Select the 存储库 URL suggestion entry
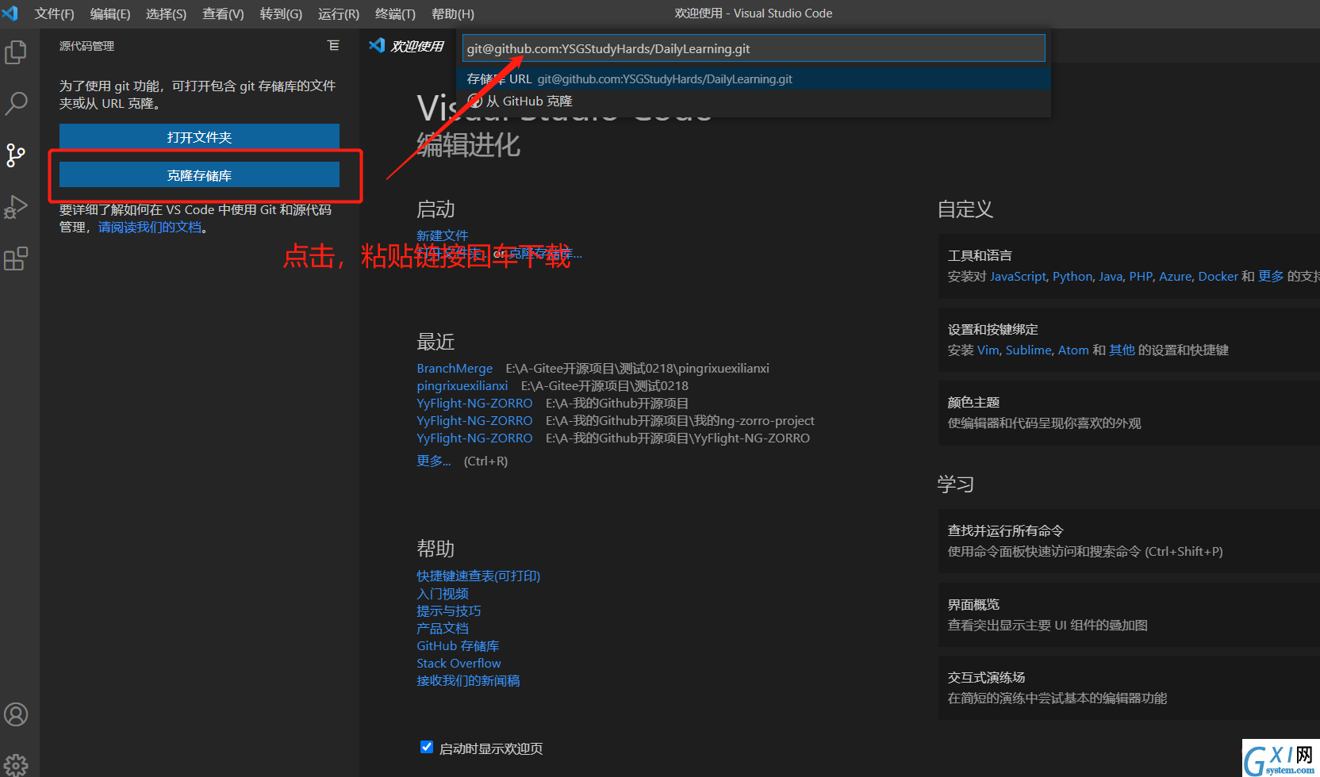This screenshot has width=1320, height=777. (x=754, y=78)
